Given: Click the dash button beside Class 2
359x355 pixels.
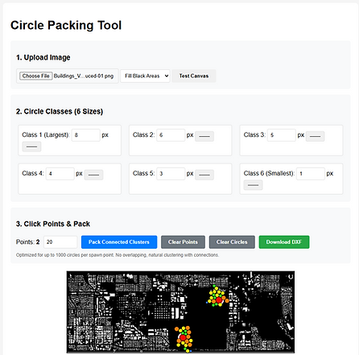Looking at the screenshot, I should click(204, 136).
